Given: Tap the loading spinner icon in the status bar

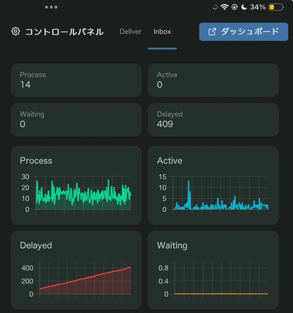Looking at the screenshot, I should tap(215, 8).
